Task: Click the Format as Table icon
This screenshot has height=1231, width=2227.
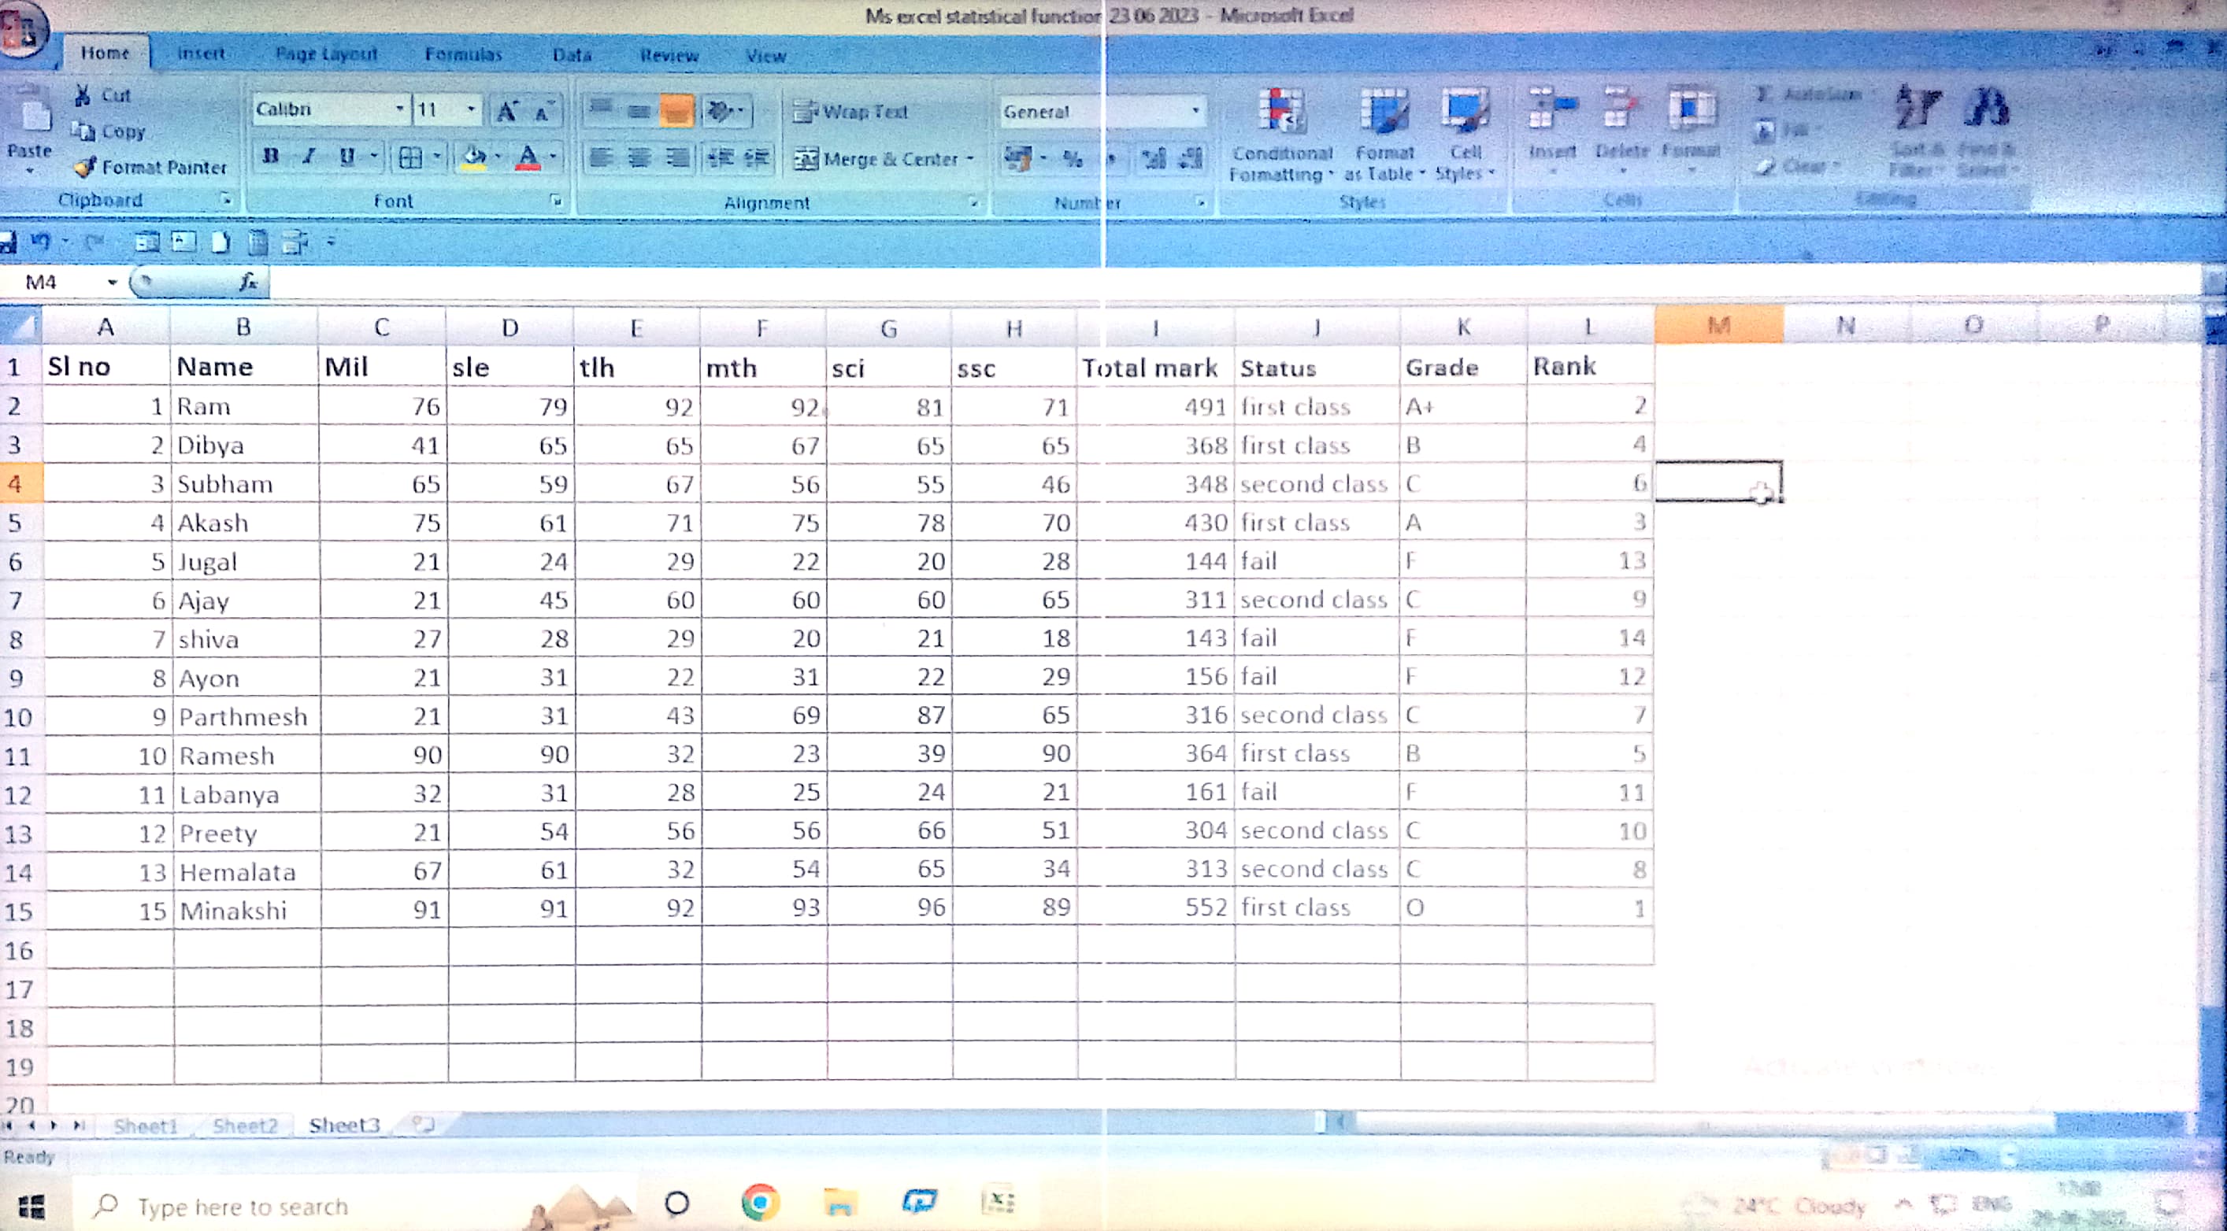Action: [1384, 113]
